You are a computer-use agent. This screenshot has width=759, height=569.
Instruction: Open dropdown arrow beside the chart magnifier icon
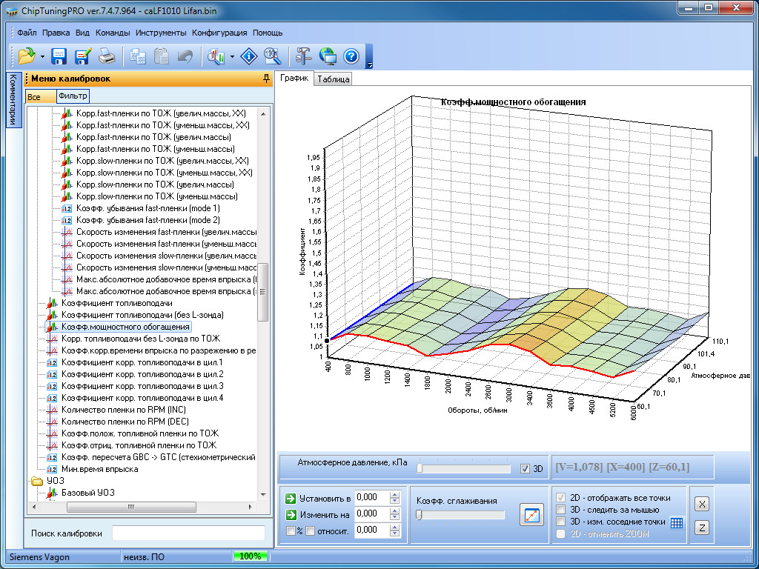click(232, 56)
